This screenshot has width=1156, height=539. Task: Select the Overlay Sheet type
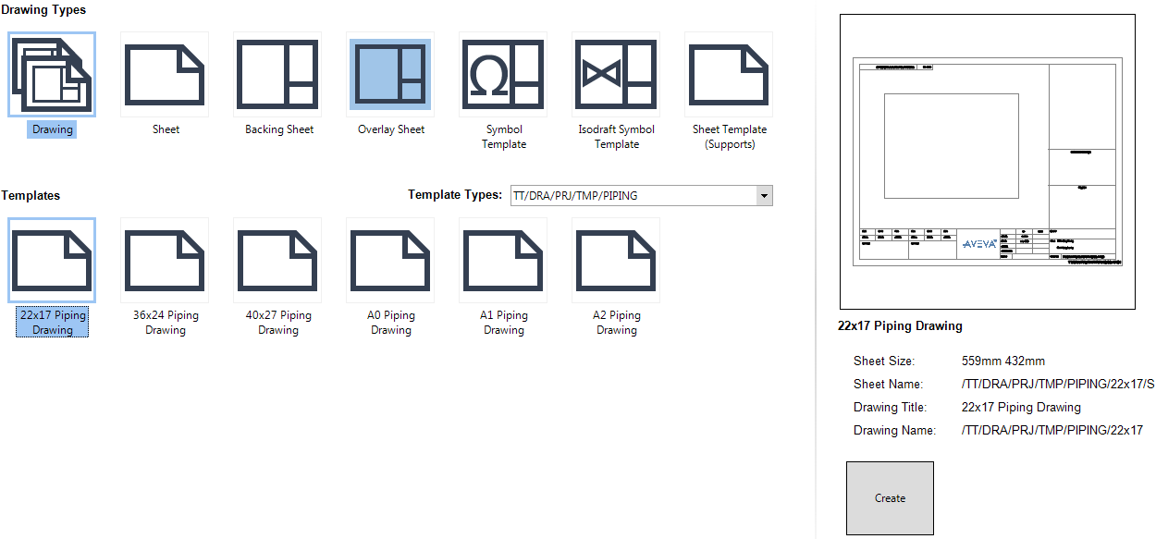click(x=390, y=75)
